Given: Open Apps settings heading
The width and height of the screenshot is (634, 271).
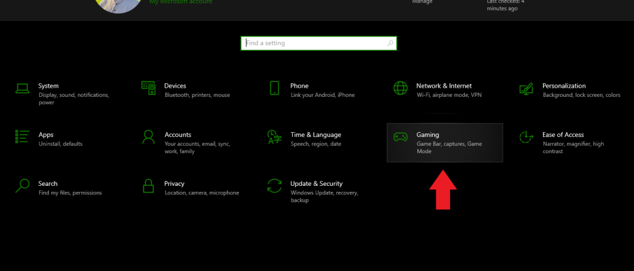Looking at the screenshot, I should 46,135.
